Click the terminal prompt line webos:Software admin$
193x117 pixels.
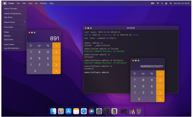pyautogui.click(x=96, y=72)
